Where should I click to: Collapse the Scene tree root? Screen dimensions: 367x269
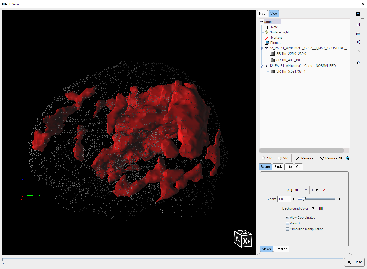coord(261,22)
